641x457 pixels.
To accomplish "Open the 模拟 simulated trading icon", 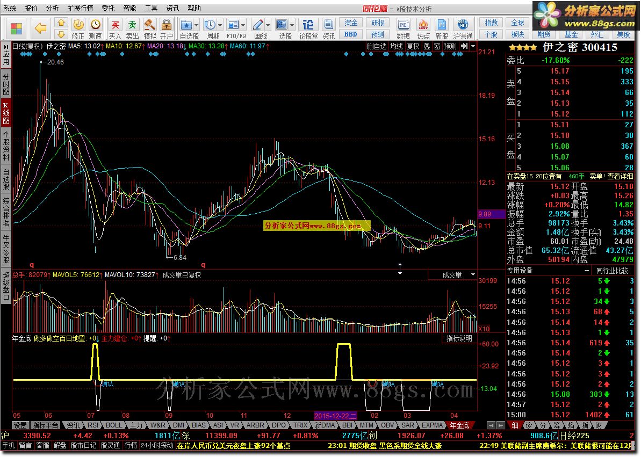I will (149, 29).
